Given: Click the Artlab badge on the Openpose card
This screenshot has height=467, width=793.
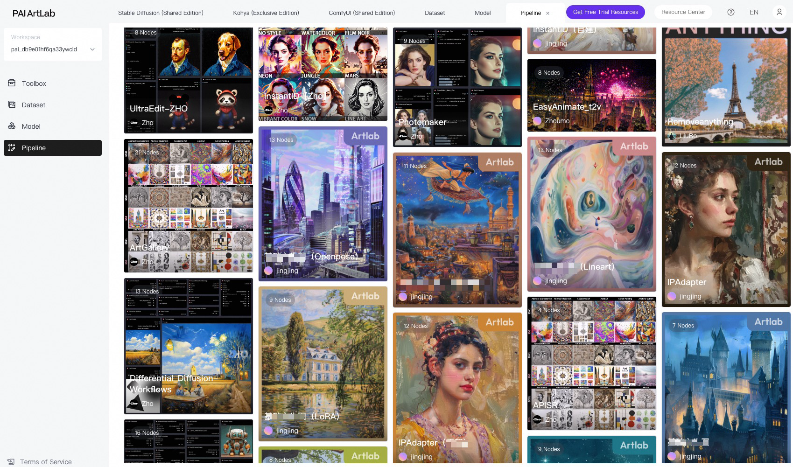Looking at the screenshot, I should [x=365, y=136].
